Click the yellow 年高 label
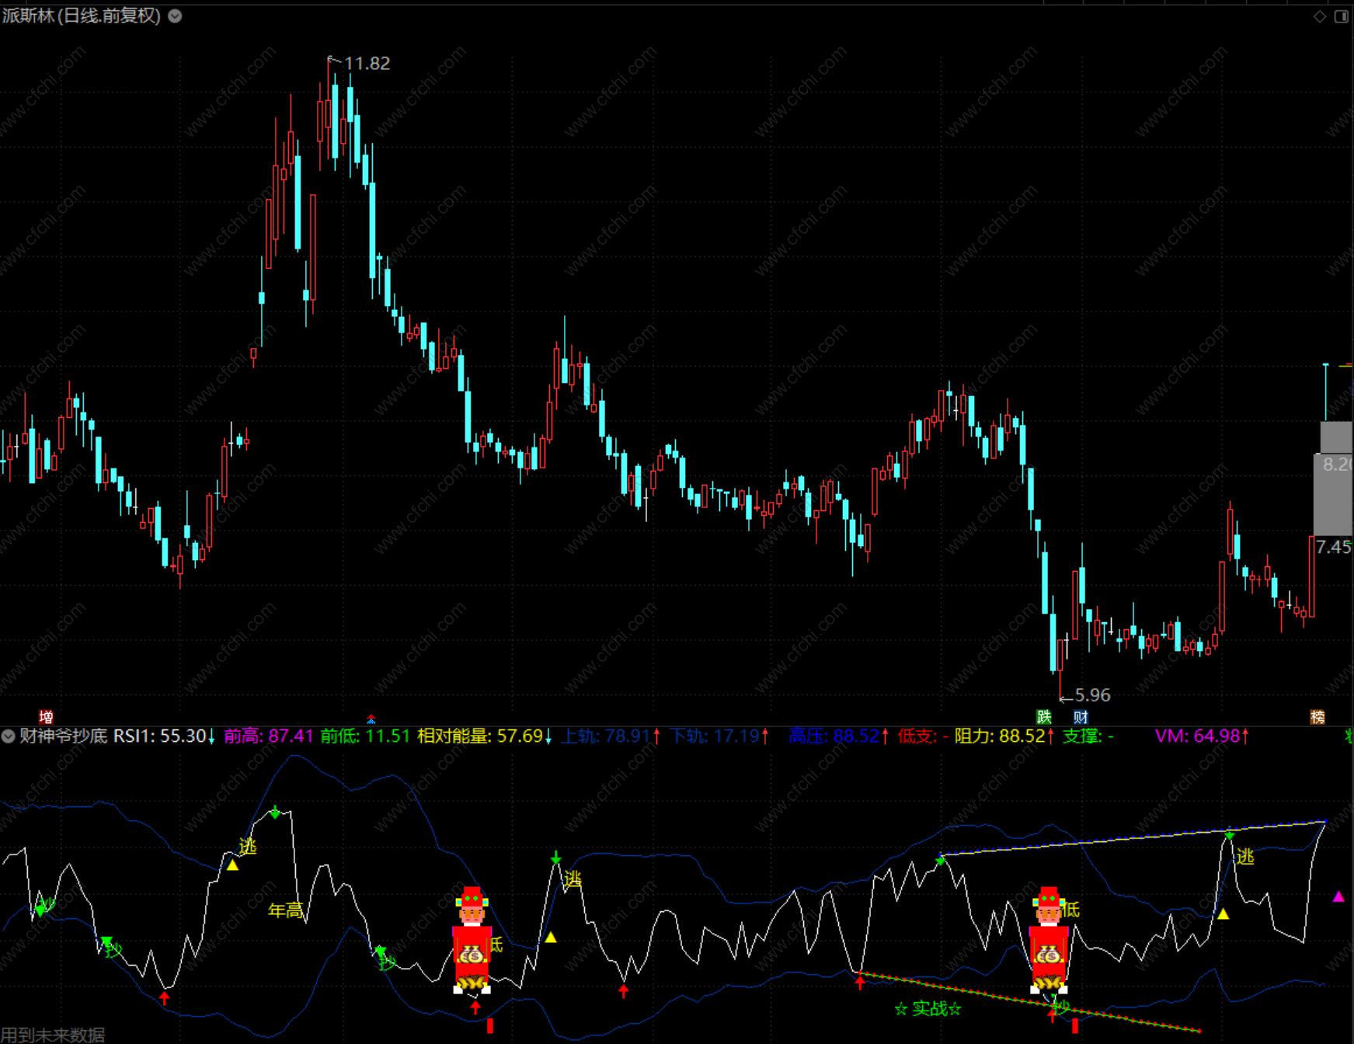 pyautogui.click(x=285, y=910)
